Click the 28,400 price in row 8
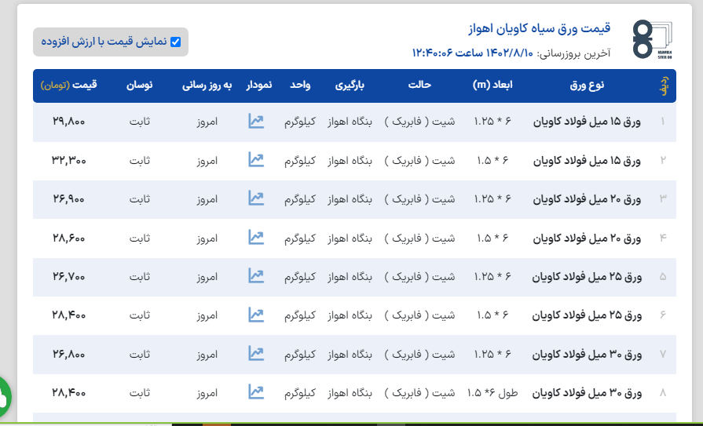703x426 pixels. tap(69, 391)
